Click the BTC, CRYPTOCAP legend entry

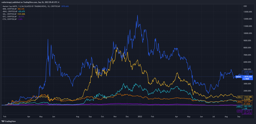pyautogui.click(x=9, y=17)
